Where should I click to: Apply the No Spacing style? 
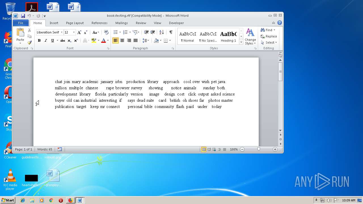pos(208,36)
